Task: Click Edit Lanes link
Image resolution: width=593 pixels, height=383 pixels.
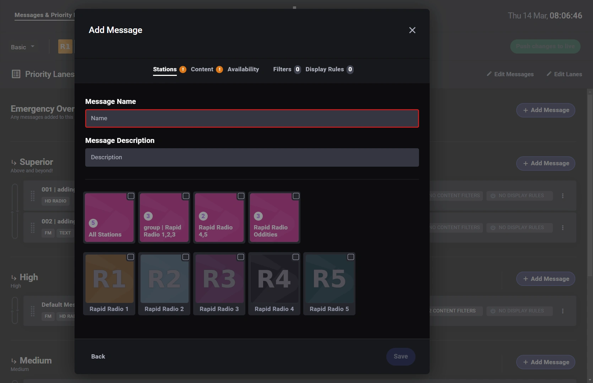Action: pyautogui.click(x=564, y=74)
